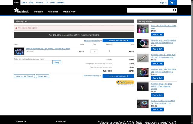This screenshot has height=124, width=193.
Task: Click the Total (USD) amount $27.50
Action: pos(131,71)
